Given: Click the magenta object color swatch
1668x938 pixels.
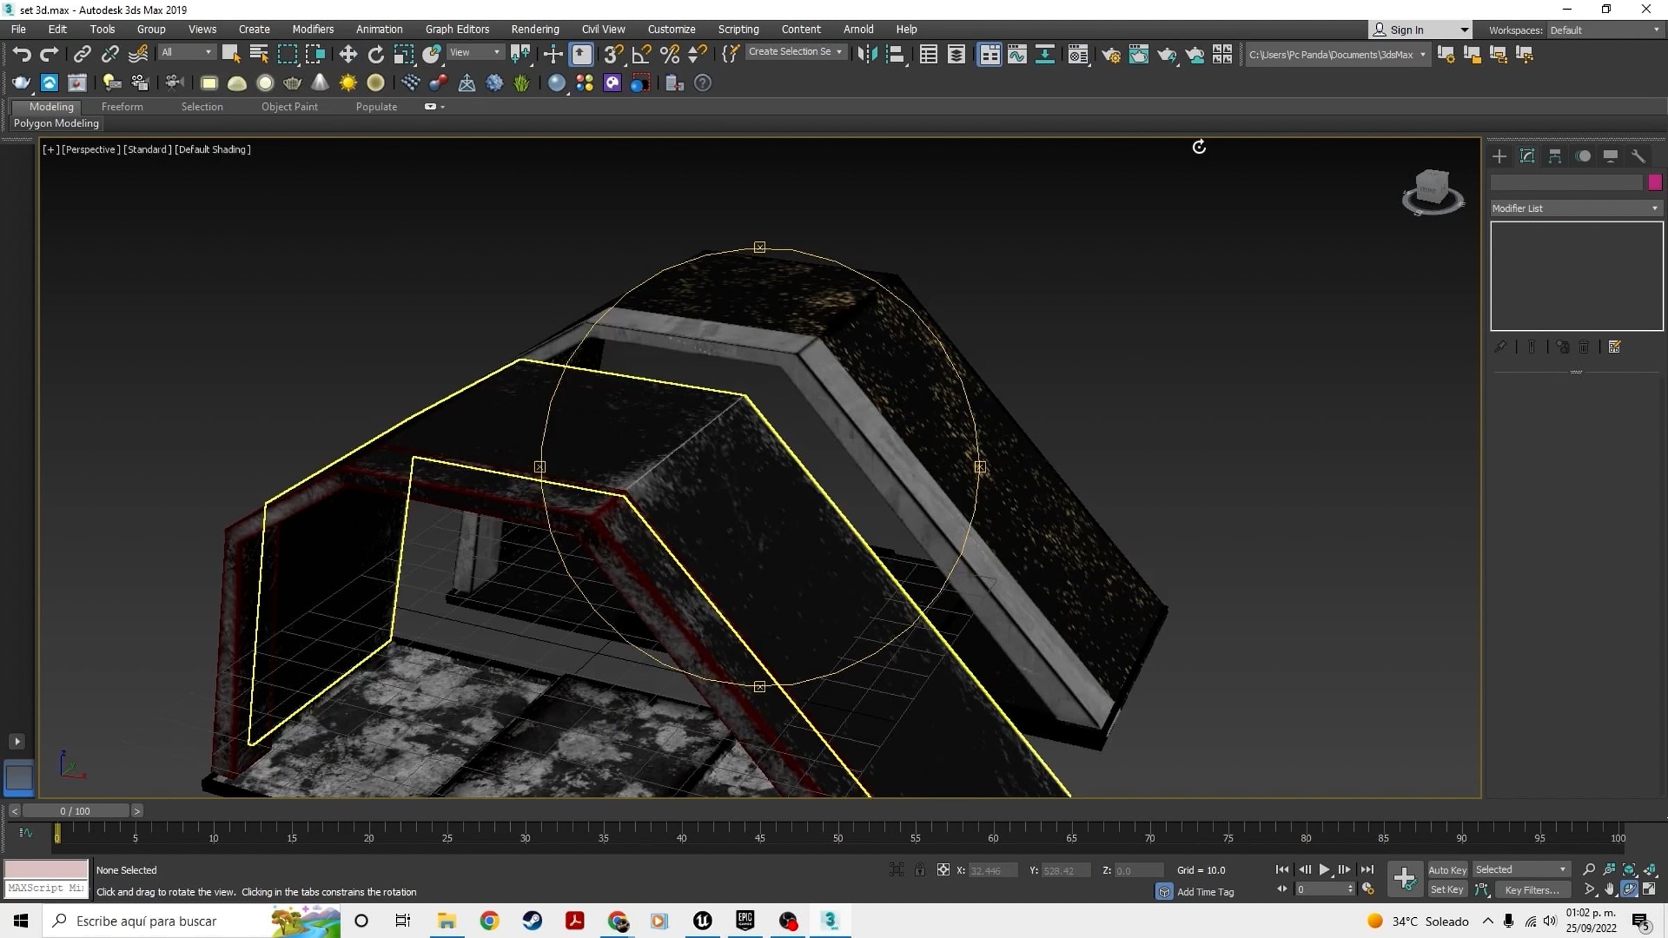Looking at the screenshot, I should (1655, 182).
